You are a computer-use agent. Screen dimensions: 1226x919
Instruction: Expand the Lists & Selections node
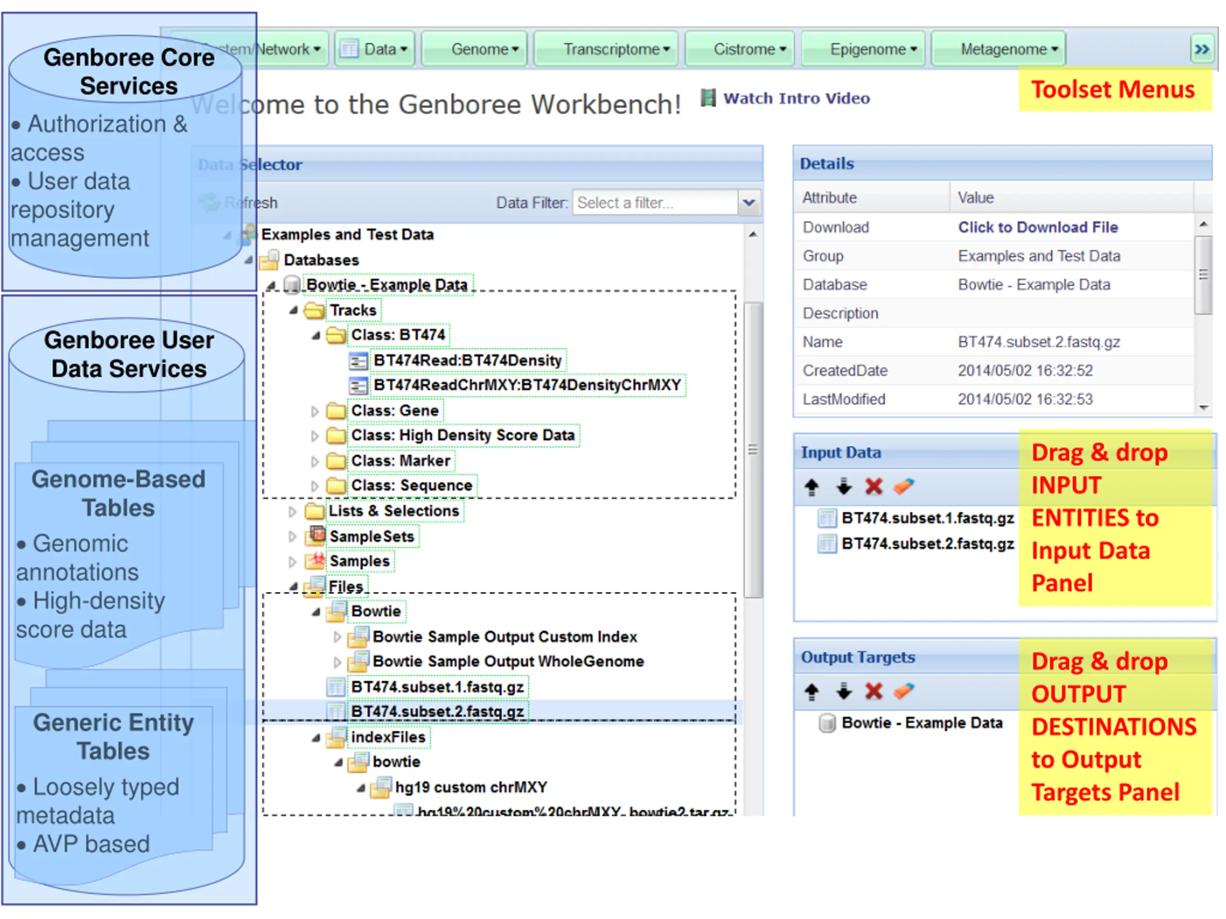(x=293, y=511)
